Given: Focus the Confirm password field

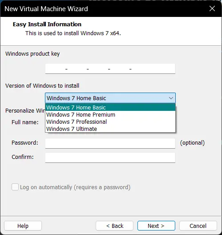Looking at the screenshot, I should tap(110, 158).
